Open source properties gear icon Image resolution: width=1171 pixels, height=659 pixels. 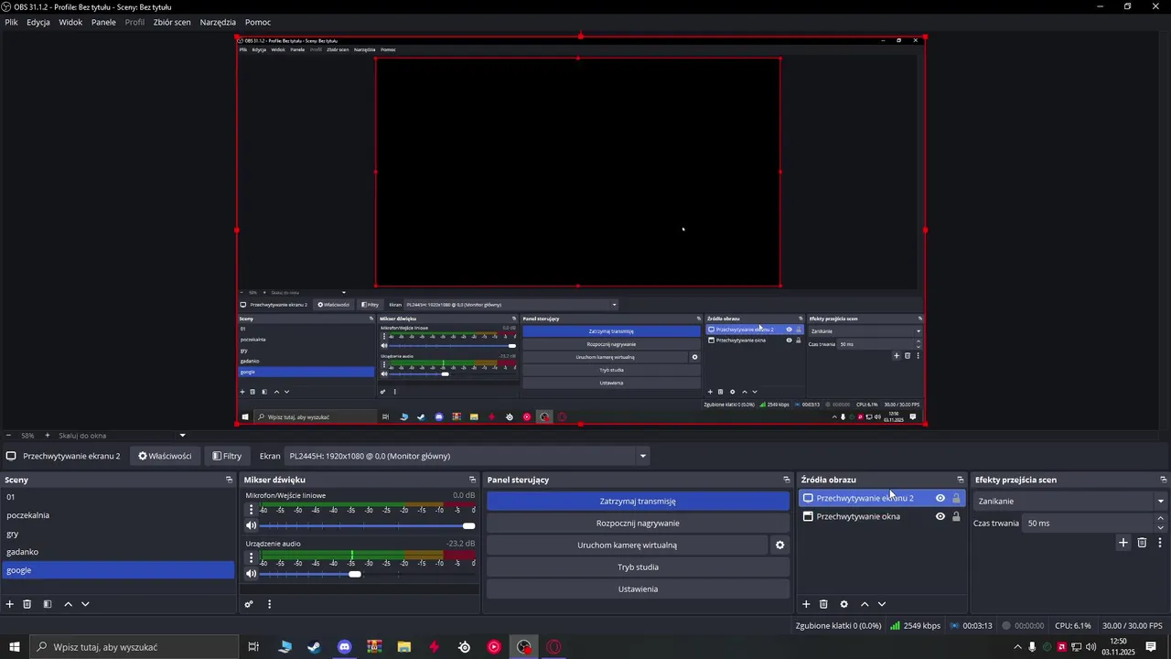(843, 604)
